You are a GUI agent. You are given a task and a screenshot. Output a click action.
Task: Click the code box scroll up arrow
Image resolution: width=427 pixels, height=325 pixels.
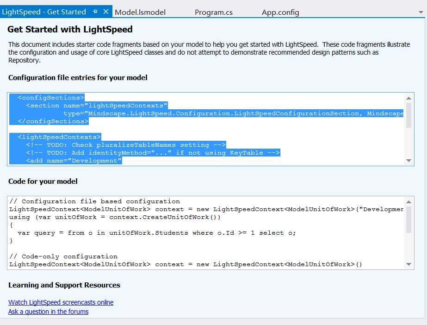(x=408, y=202)
